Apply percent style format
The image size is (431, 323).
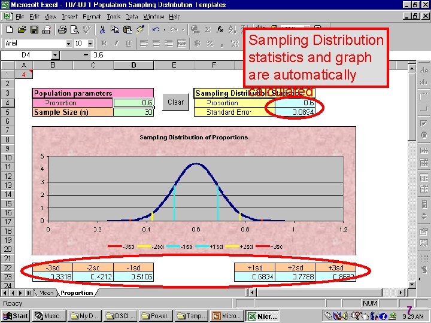coord(210,44)
